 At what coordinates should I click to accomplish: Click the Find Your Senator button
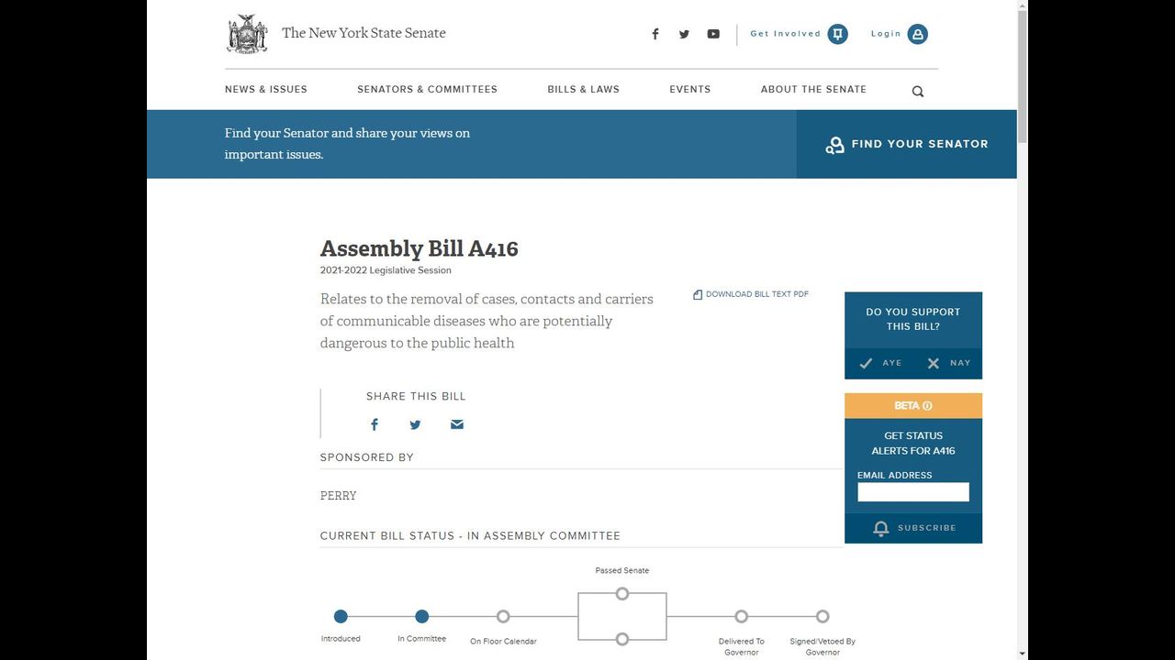tap(907, 144)
